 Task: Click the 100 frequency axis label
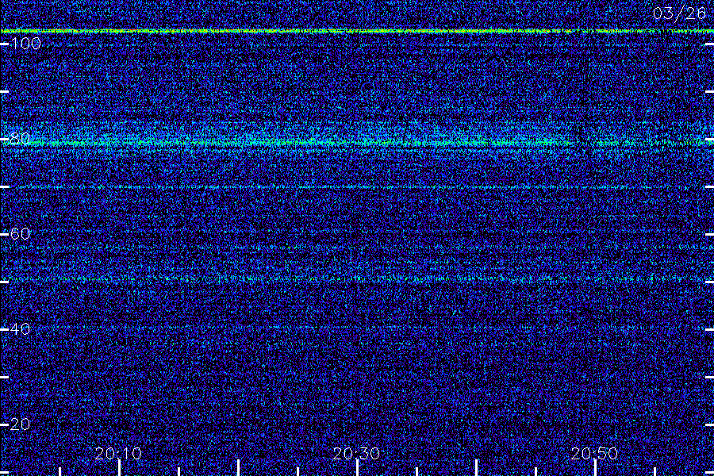pyautogui.click(x=25, y=44)
